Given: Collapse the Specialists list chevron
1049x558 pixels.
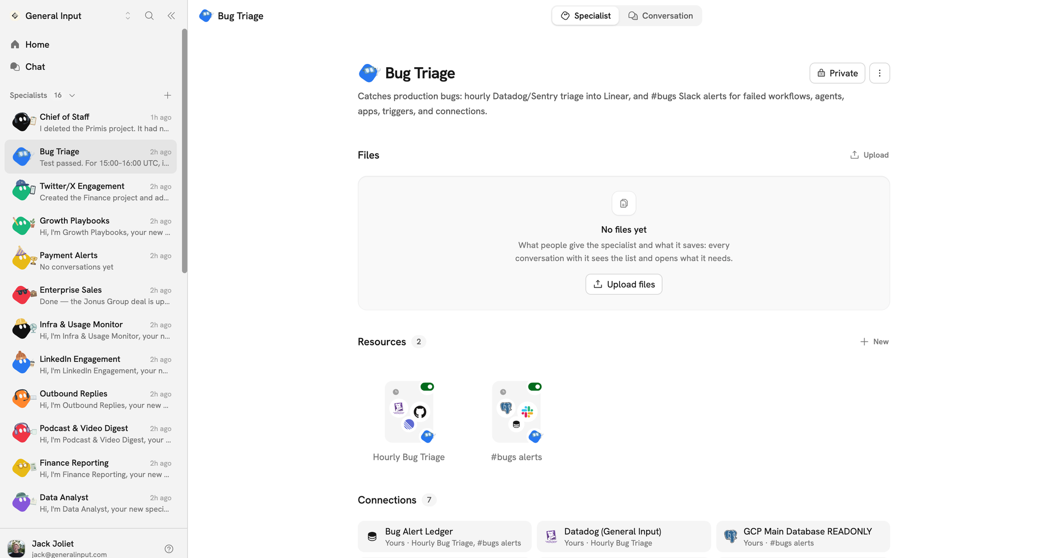Looking at the screenshot, I should click(72, 96).
